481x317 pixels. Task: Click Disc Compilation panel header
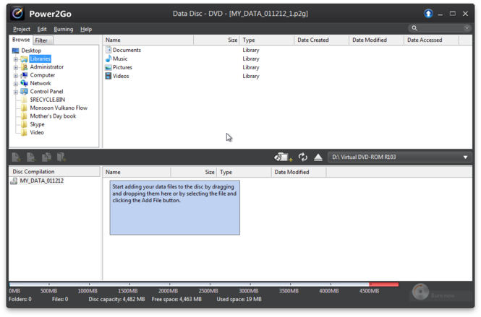point(54,172)
